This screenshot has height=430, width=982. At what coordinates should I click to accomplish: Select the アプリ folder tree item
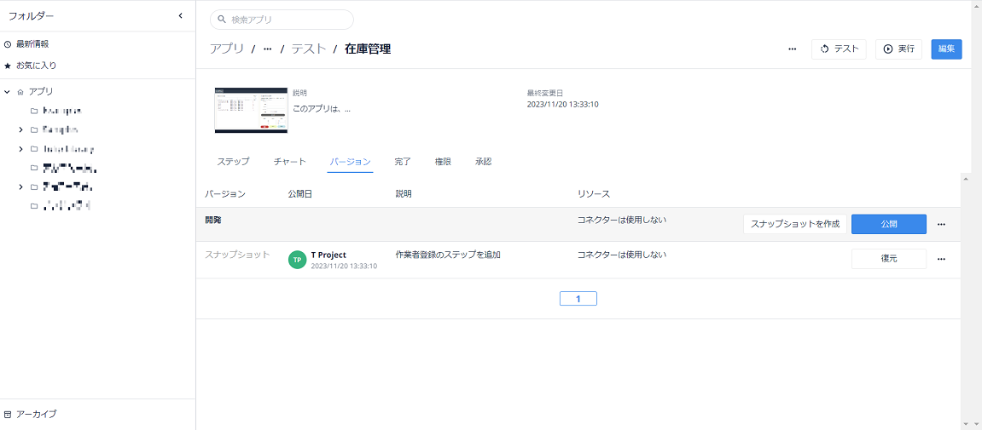coord(41,92)
